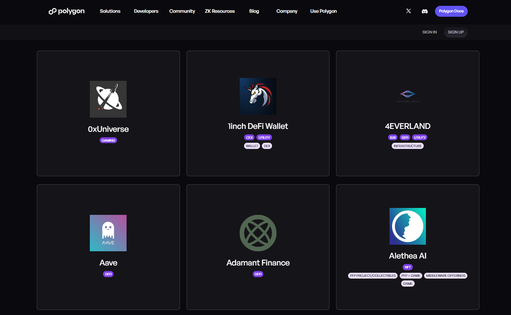The width and height of the screenshot is (511, 315).
Task: Open the ZK Resources menu
Action: pyautogui.click(x=220, y=11)
